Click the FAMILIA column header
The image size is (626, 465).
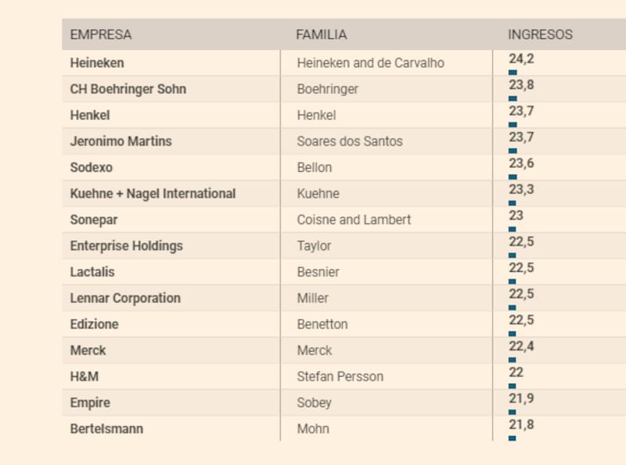point(321,34)
